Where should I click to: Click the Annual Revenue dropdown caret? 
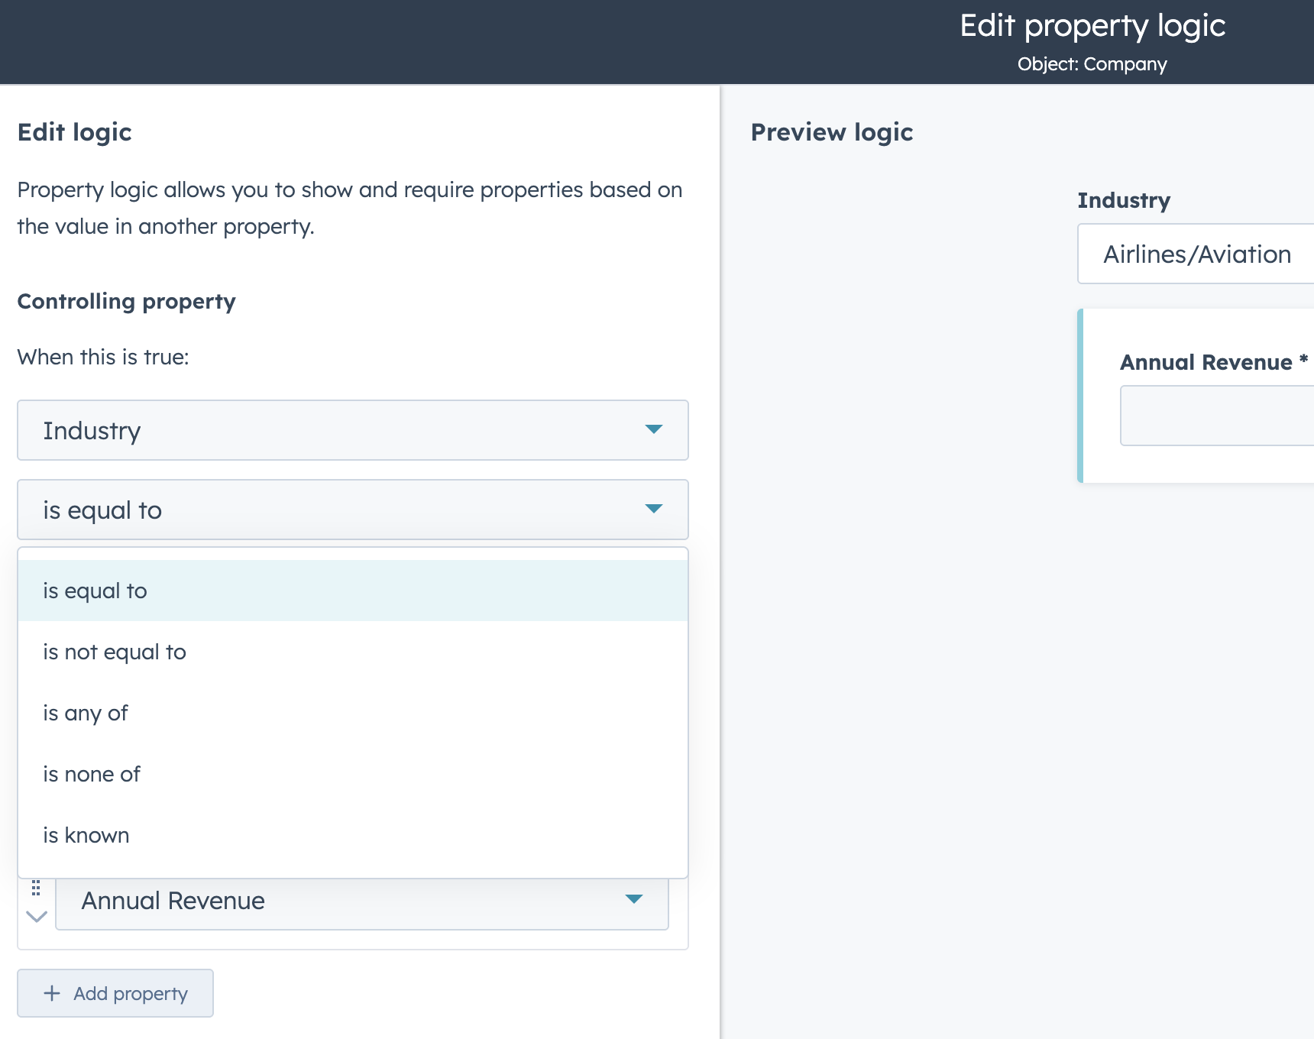(633, 899)
